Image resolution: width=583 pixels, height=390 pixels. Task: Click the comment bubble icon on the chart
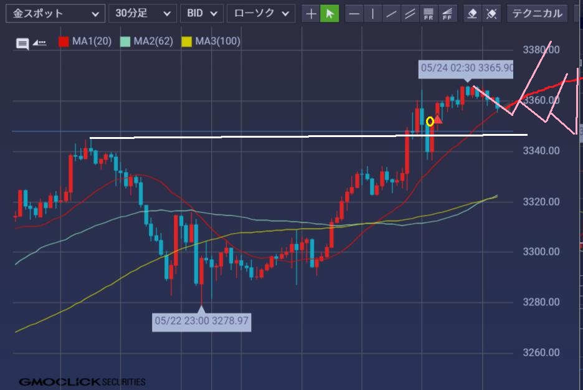coord(22,44)
